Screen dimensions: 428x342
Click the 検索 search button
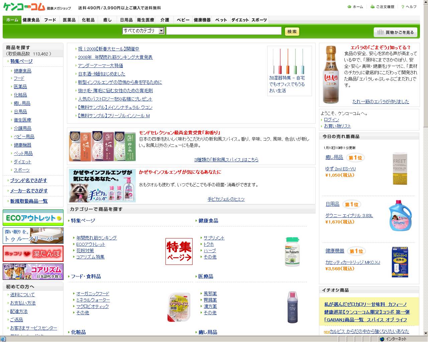(x=292, y=31)
